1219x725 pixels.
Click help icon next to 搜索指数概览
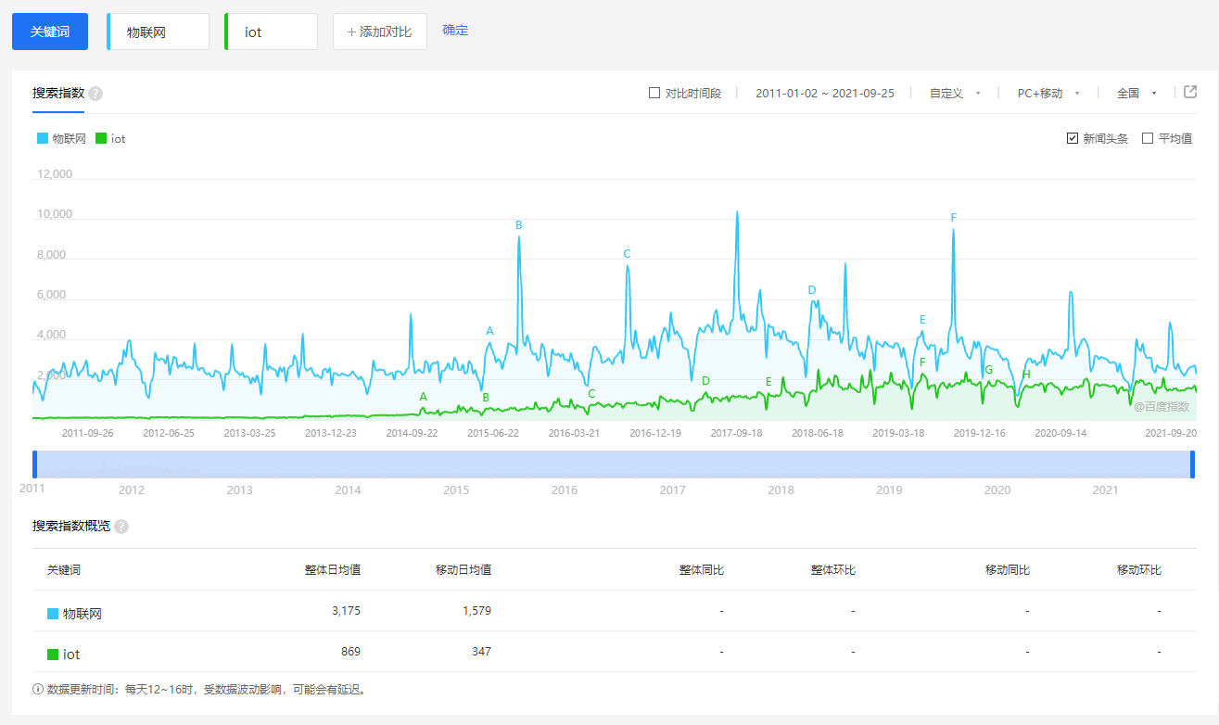pyautogui.click(x=121, y=527)
